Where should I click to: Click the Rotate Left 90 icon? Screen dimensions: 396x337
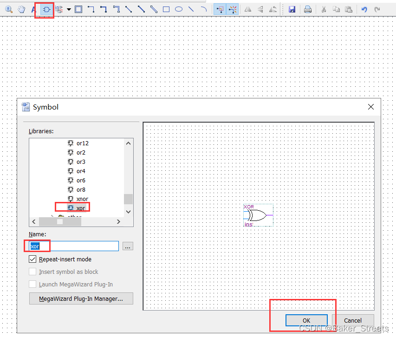tap(273, 10)
